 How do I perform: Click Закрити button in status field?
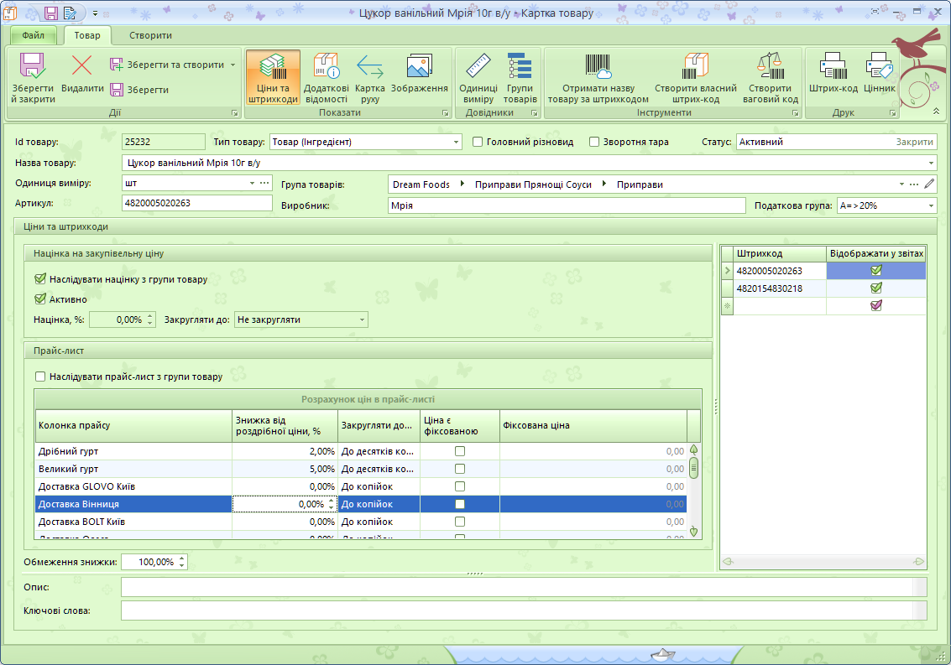coord(913,143)
